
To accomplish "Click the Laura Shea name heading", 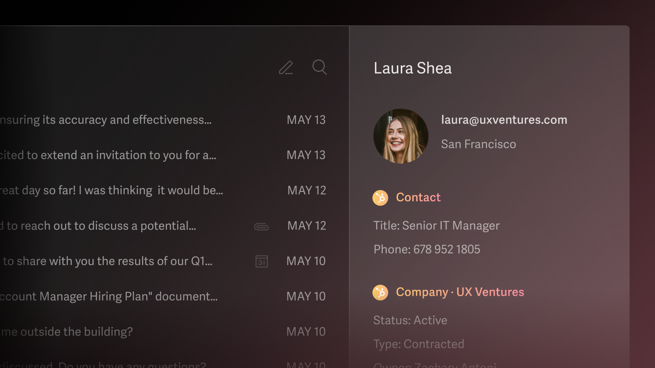I will pyautogui.click(x=413, y=68).
